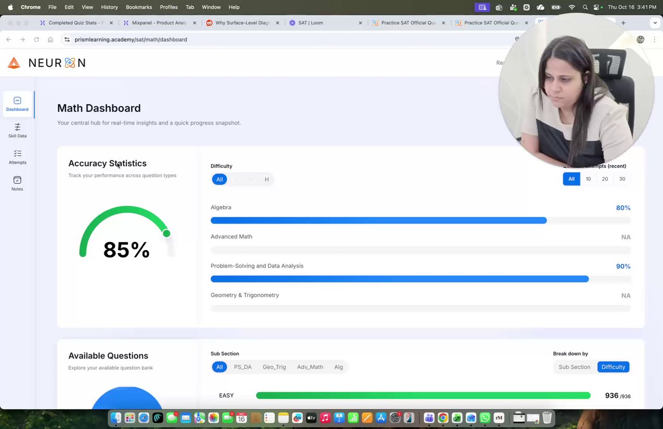Reload the page with the refresh icon
663x429 pixels.
coord(36,39)
